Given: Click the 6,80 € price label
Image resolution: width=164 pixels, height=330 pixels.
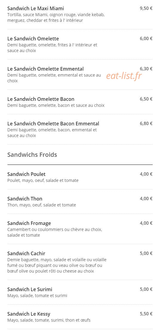Looking at the screenshot, I should click(146, 124).
